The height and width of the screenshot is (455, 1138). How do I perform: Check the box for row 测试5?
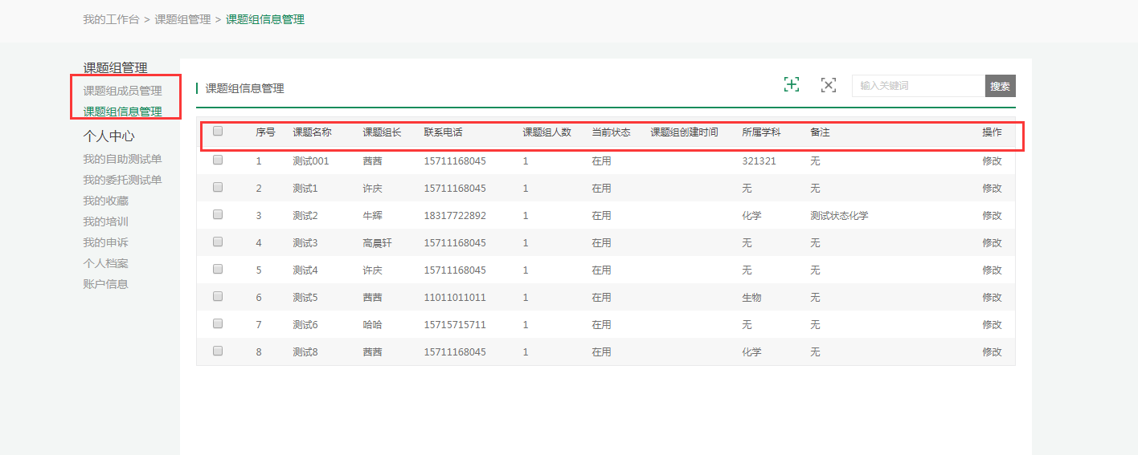click(x=218, y=296)
